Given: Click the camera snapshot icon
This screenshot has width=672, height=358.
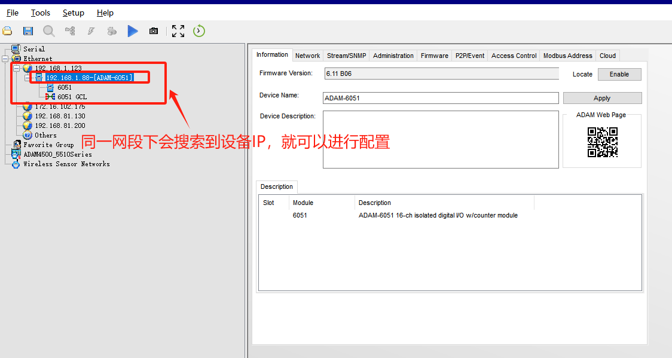Looking at the screenshot, I should point(154,31).
